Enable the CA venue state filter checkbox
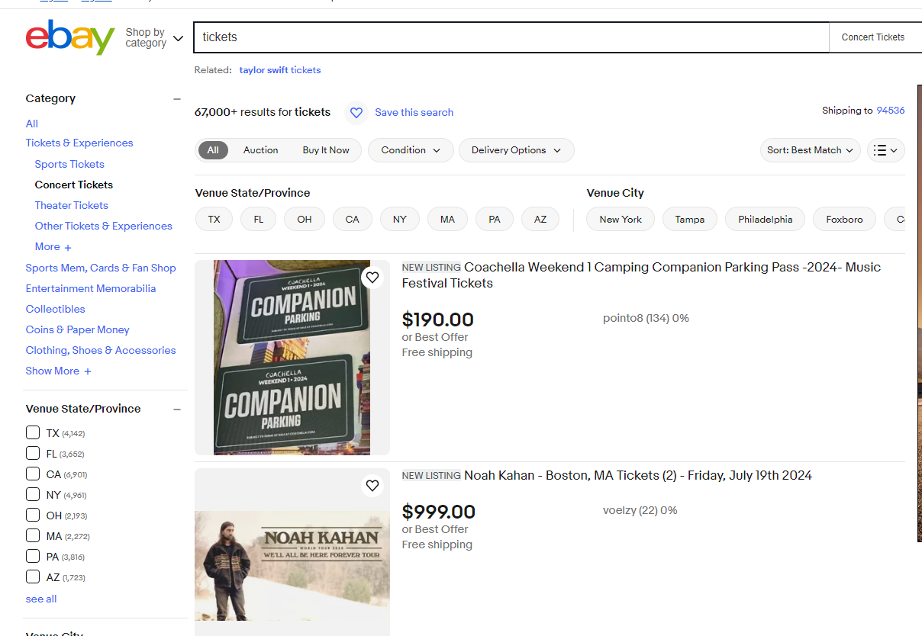922x636 pixels. click(x=33, y=474)
